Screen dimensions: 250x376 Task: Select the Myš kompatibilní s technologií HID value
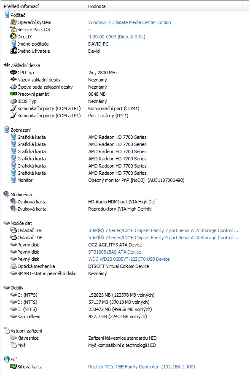pos(122,345)
